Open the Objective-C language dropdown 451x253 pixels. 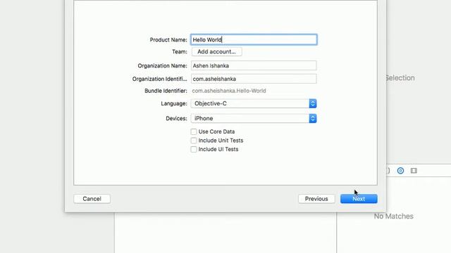pos(254,103)
